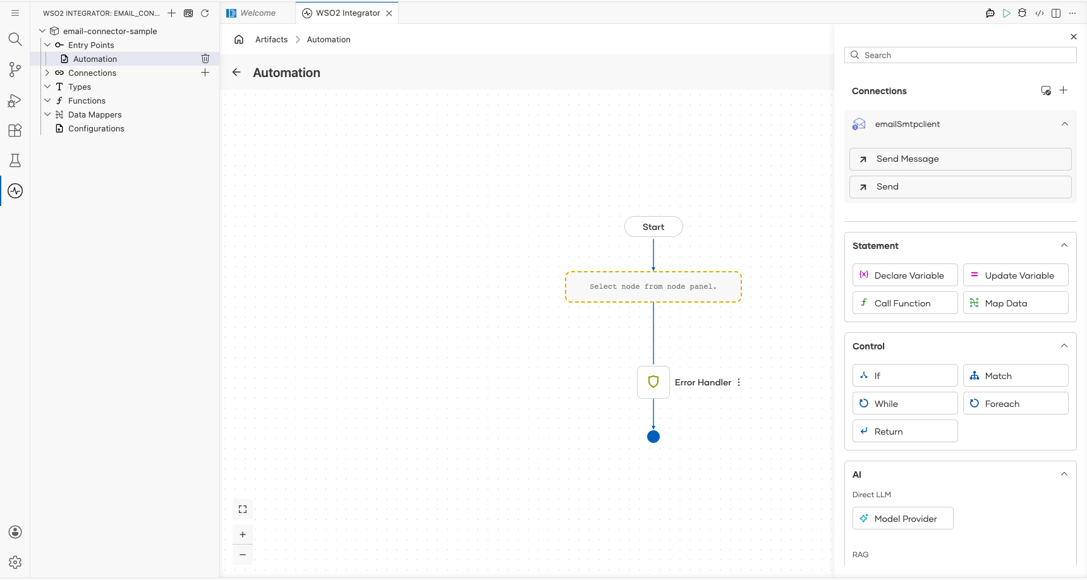1087x580 pixels.
Task: Open the WSO2 Integrator activity icon
Action: 15,191
